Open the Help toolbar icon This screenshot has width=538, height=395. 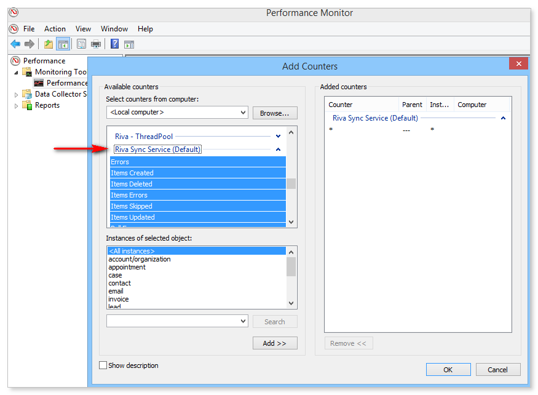(114, 44)
